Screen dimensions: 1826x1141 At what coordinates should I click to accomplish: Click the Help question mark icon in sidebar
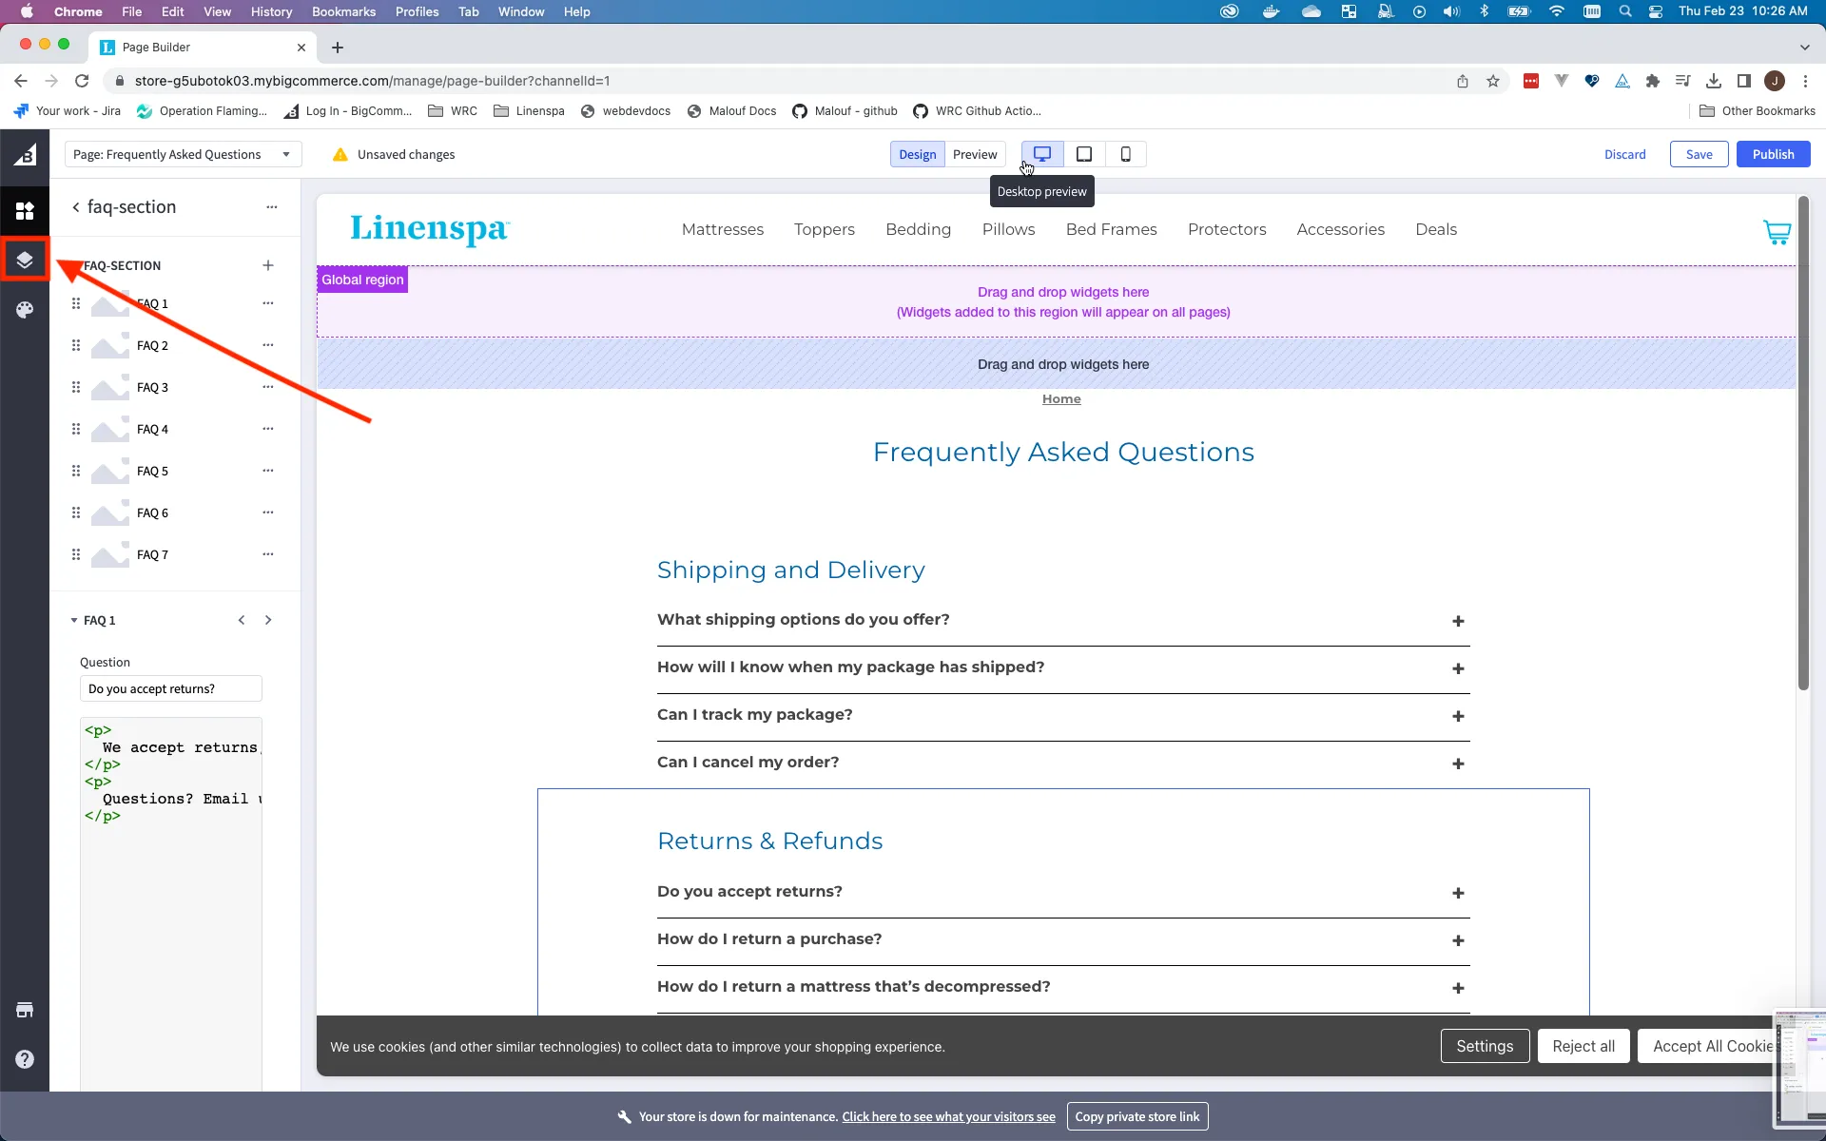tap(25, 1058)
